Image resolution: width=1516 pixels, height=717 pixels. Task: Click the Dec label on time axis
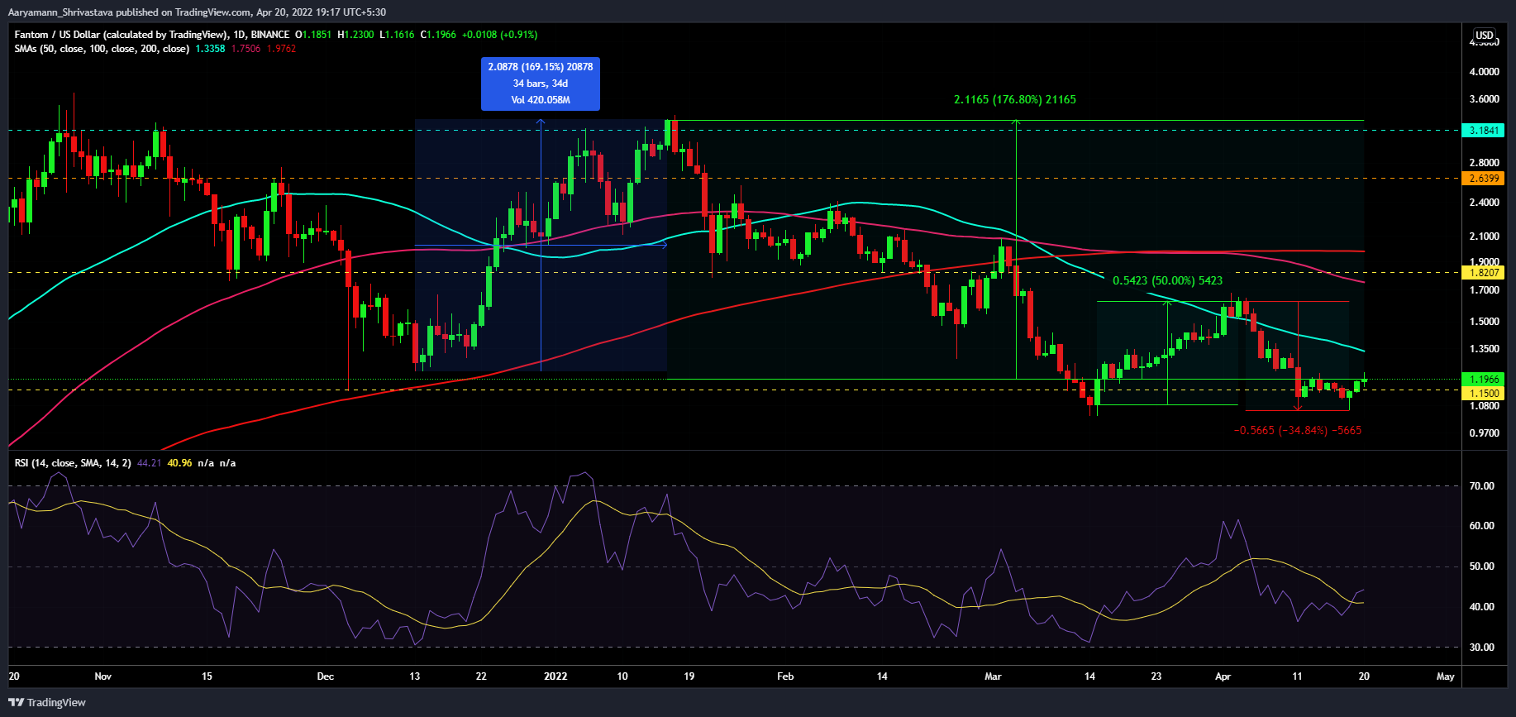click(x=326, y=676)
